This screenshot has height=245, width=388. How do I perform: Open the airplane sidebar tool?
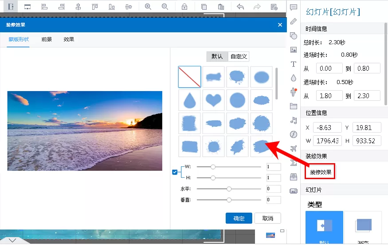[x=294, y=149]
